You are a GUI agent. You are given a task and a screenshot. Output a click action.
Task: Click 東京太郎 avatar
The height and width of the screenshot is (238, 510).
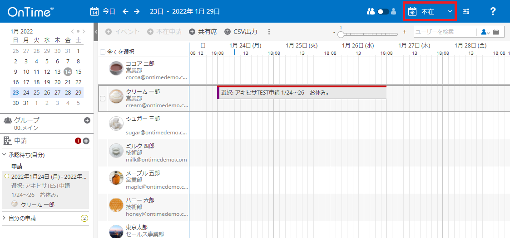tap(116, 232)
